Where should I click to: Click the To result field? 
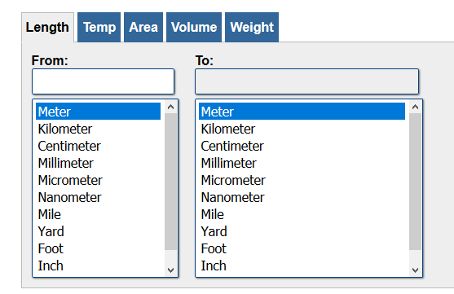(307, 81)
